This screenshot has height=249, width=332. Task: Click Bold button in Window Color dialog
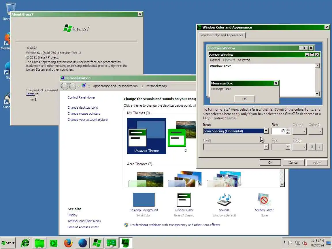point(312,147)
